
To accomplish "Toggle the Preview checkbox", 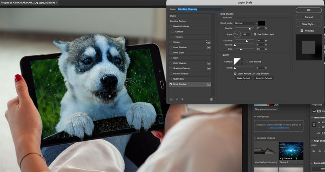I will (302, 31).
